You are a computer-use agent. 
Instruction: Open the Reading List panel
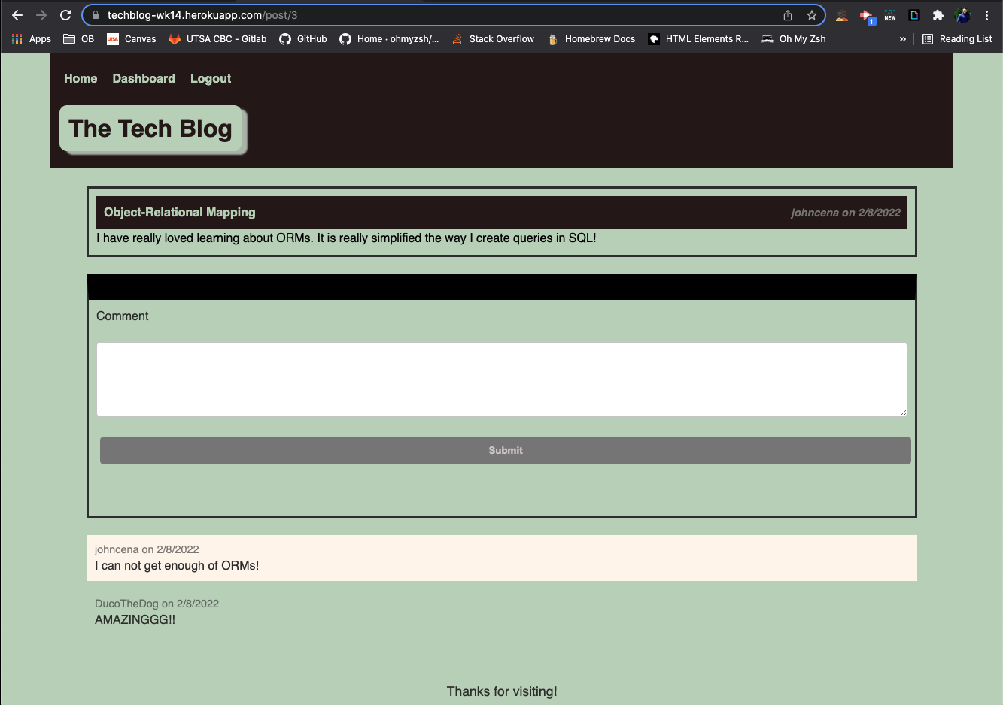[x=957, y=38]
